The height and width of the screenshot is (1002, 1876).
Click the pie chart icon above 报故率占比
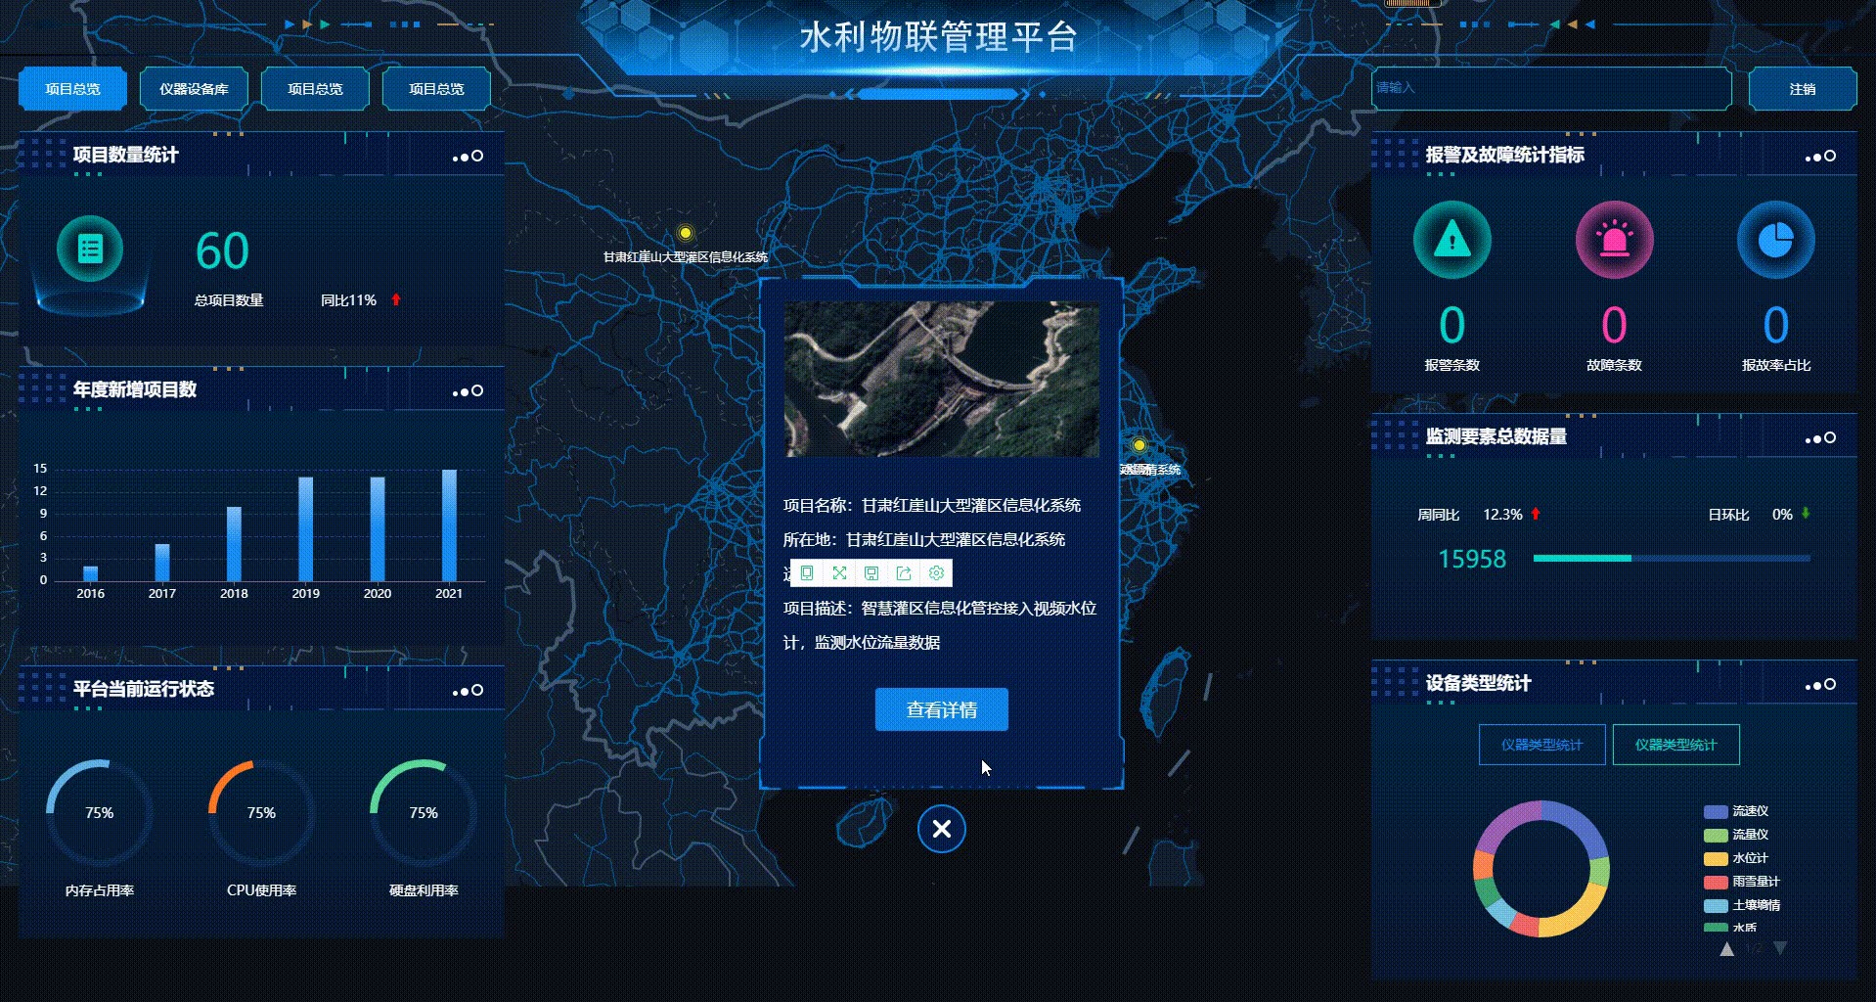(x=1775, y=240)
